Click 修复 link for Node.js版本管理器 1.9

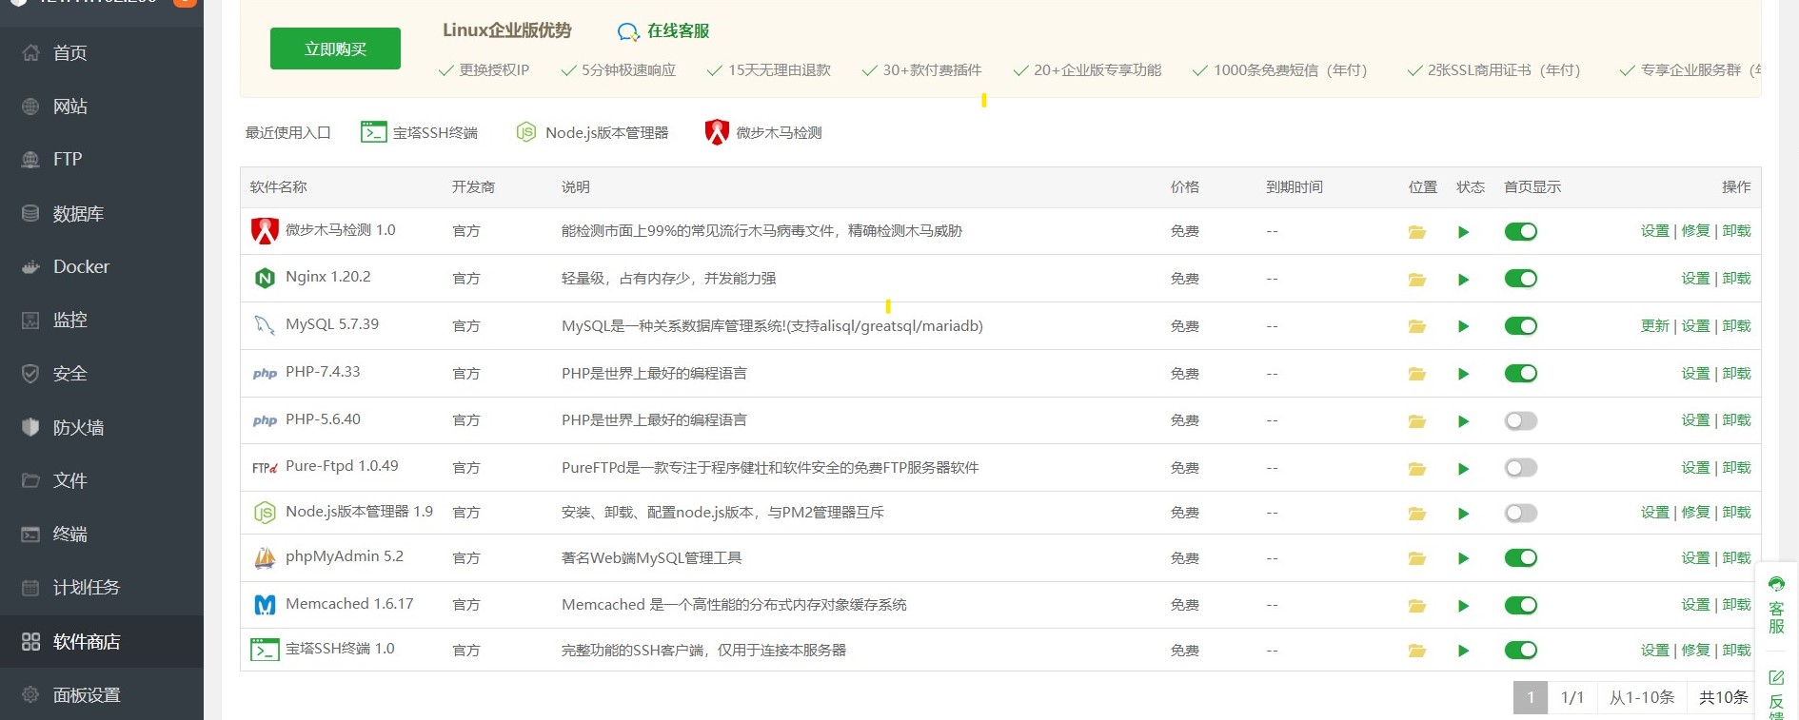coord(1696,513)
